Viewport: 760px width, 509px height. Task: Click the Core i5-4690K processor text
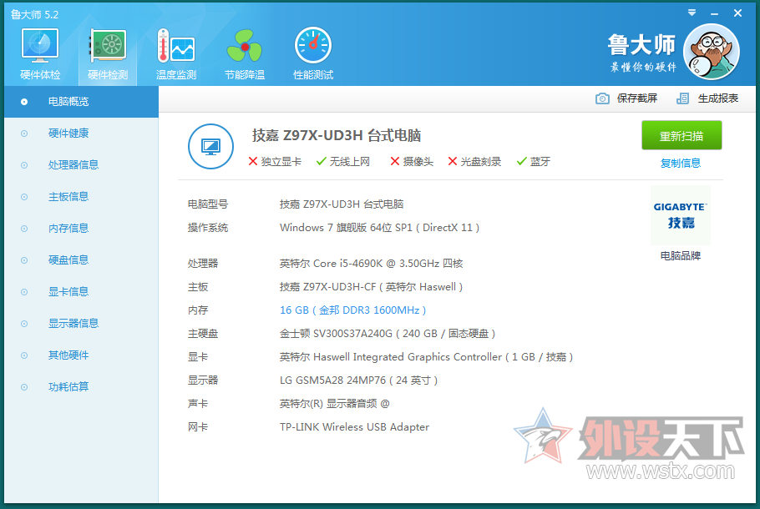tap(372, 264)
